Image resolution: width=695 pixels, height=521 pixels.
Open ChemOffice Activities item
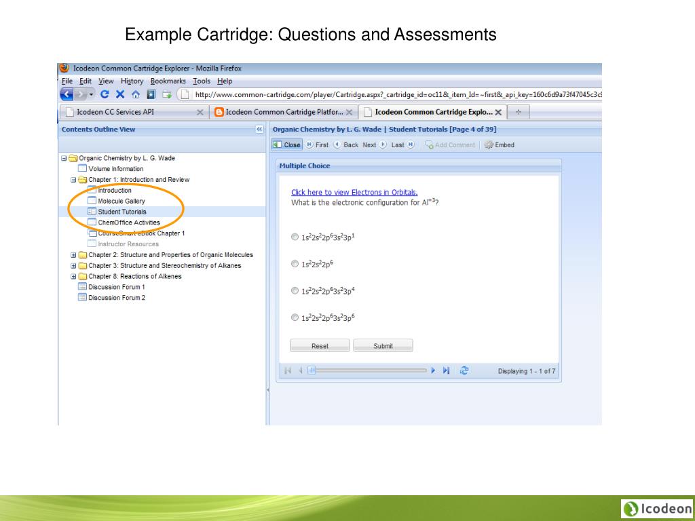pos(129,223)
